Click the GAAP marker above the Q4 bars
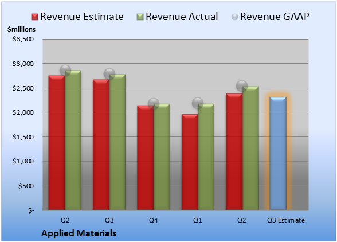337x242 pixels. [x=154, y=104]
